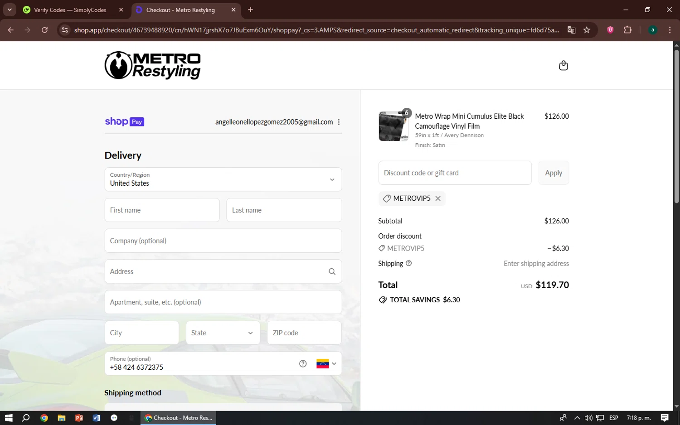Viewport: 680px width, 425px height.
Task: Open the browser extensions puzzle icon
Action: click(x=627, y=30)
